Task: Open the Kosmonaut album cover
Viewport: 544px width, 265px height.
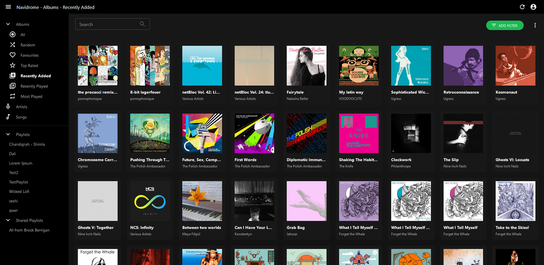Action: point(515,66)
